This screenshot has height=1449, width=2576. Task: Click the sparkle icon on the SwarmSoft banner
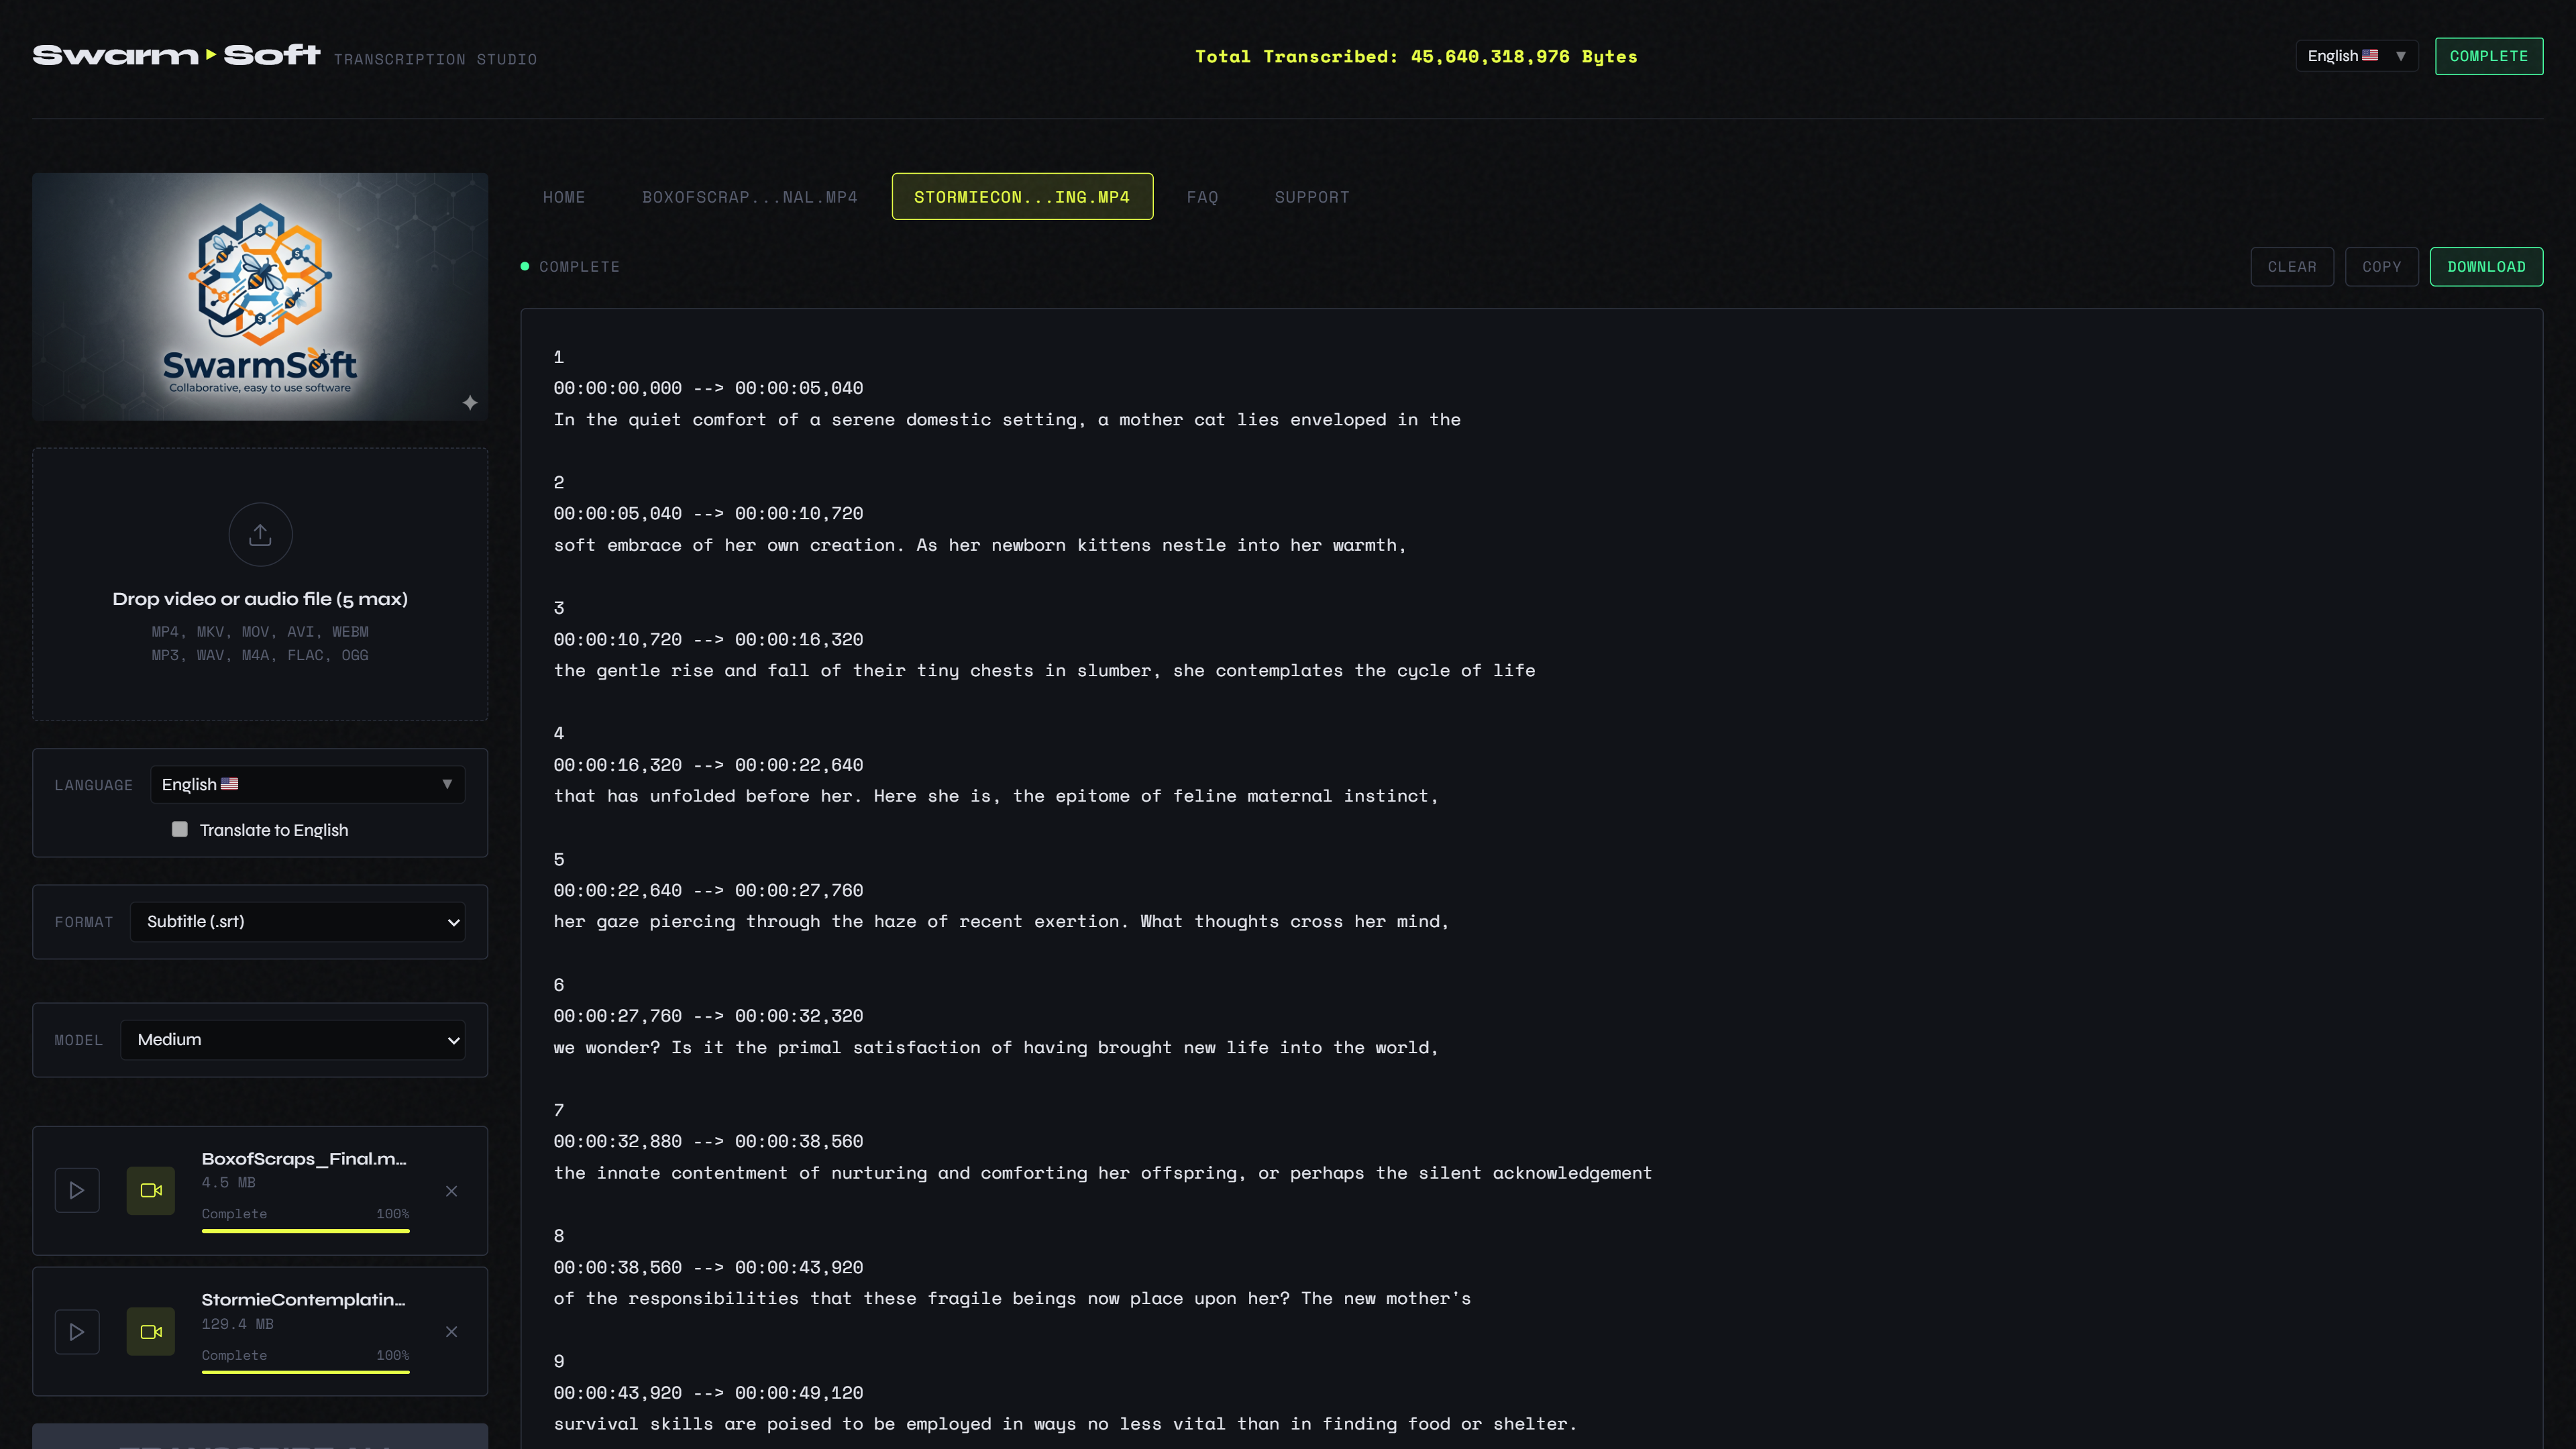point(470,403)
